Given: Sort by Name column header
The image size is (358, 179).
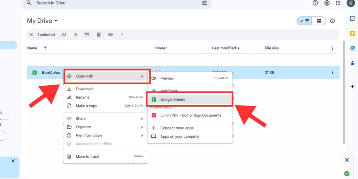Looking at the screenshot, I should coord(32,48).
